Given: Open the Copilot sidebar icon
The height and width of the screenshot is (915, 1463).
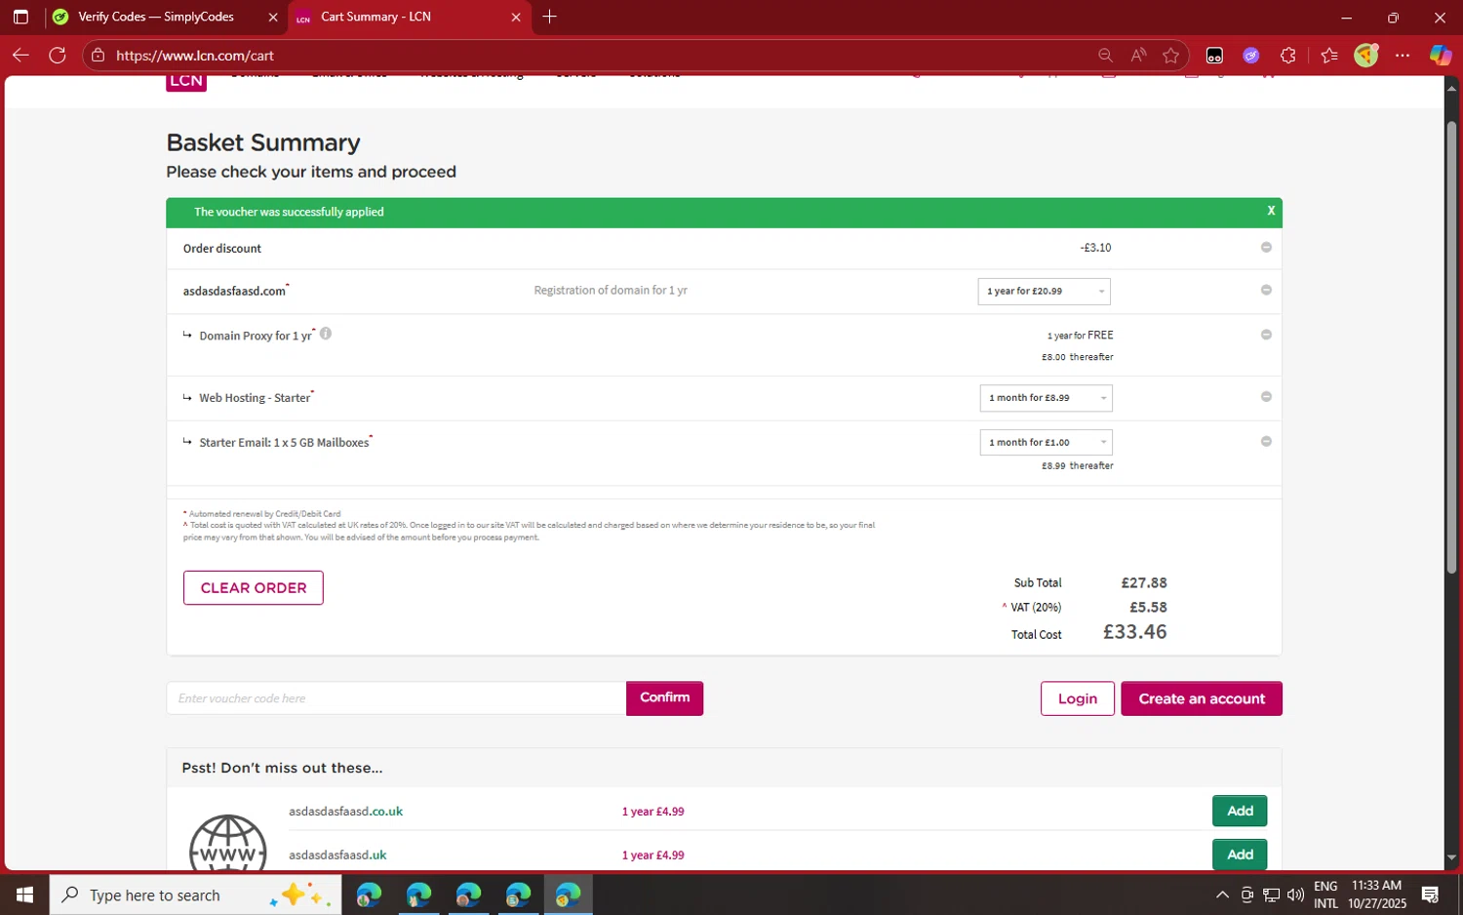Looking at the screenshot, I should (x=1441, y=56).
